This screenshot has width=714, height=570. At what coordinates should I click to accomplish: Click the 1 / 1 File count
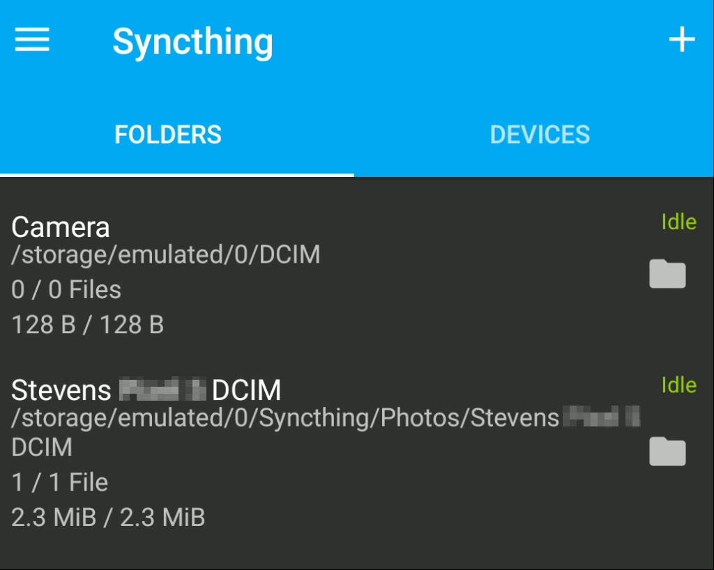coord(60,482)
